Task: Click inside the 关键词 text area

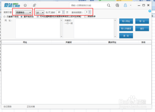Action: [94, 28]
